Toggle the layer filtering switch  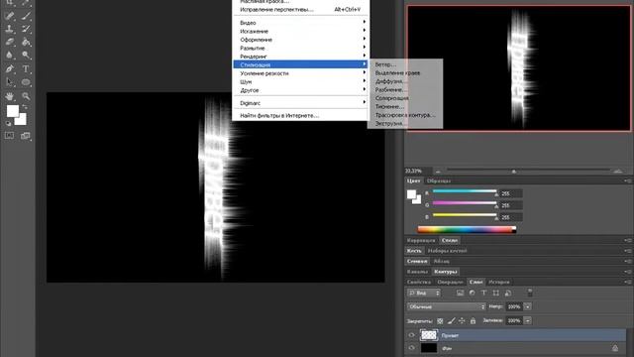pyautogui.click(x=530, y=293)
